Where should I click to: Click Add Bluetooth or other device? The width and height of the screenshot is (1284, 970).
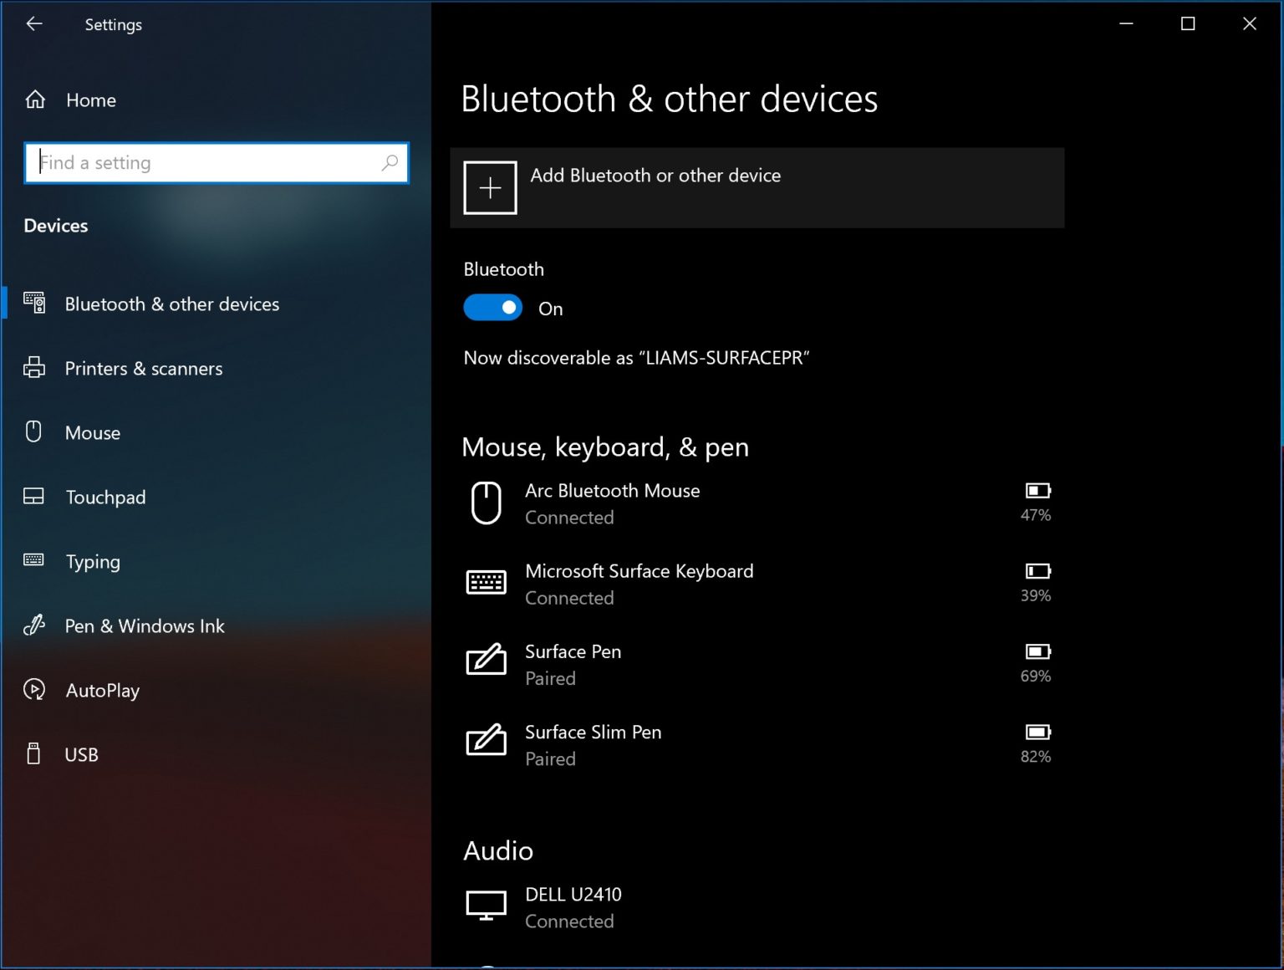pyautogui.click(x=757, y=186)
